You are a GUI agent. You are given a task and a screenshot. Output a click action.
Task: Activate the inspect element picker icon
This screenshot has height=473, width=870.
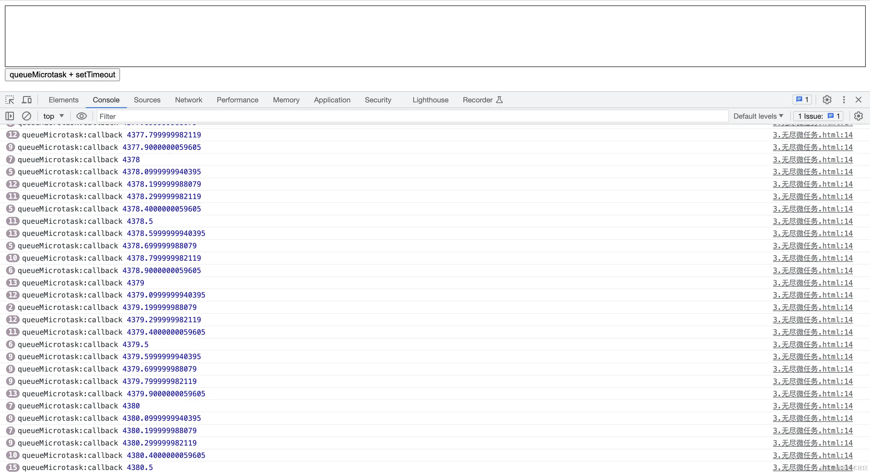[10, 100]
